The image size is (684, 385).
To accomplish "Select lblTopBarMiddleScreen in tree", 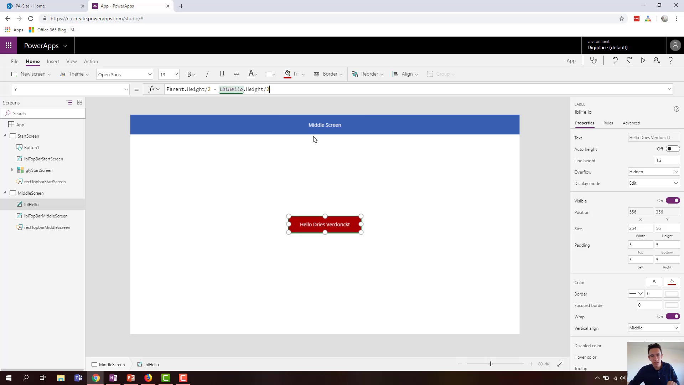I will (x=46, y=216).
